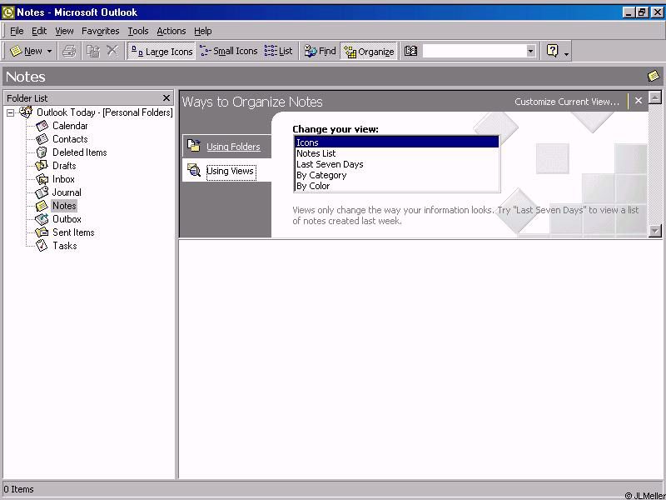Collapse the Outlook Today tree node
The height and width of the screenshot is (500, 666).
point(11,112)
